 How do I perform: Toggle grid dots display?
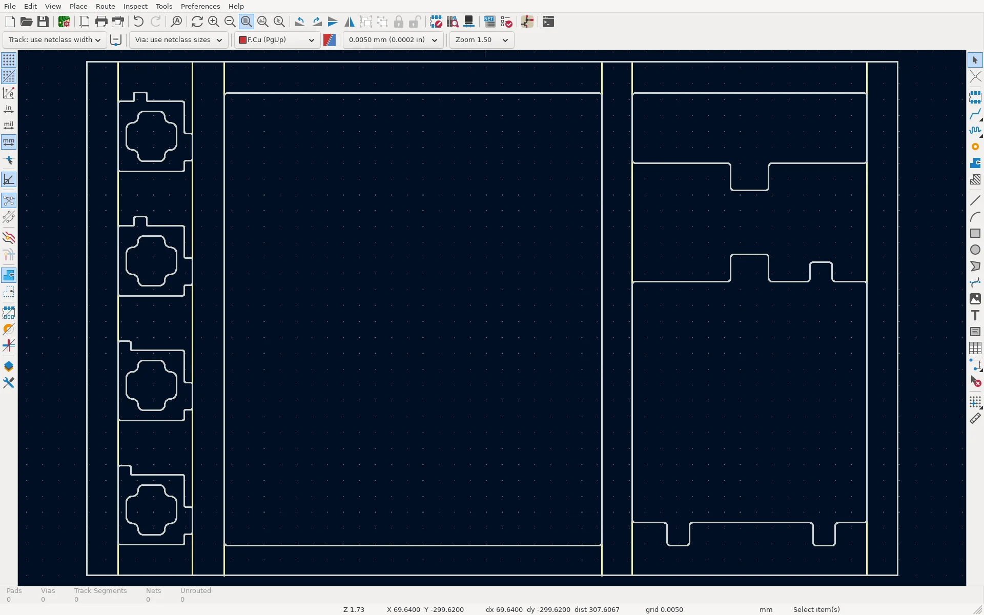click(x=9, y=60)
